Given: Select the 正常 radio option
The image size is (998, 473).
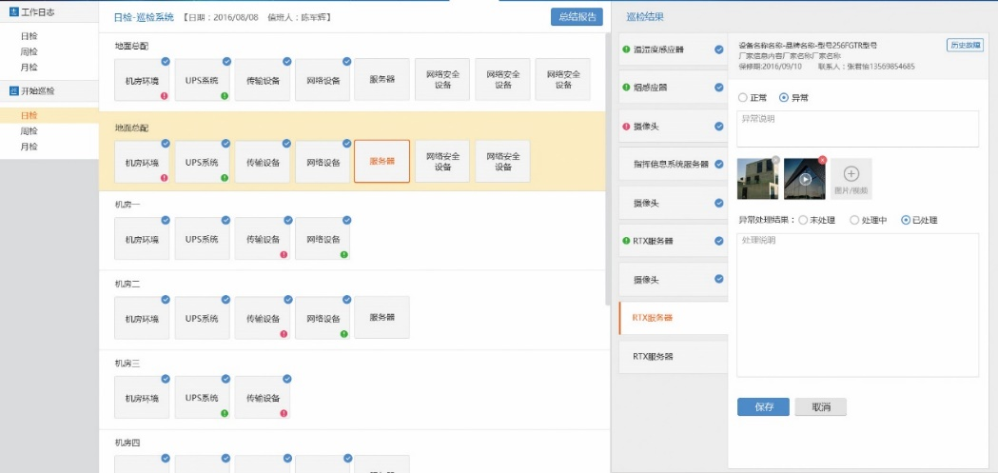Looking at the screenshot, I should coord(743,97).
